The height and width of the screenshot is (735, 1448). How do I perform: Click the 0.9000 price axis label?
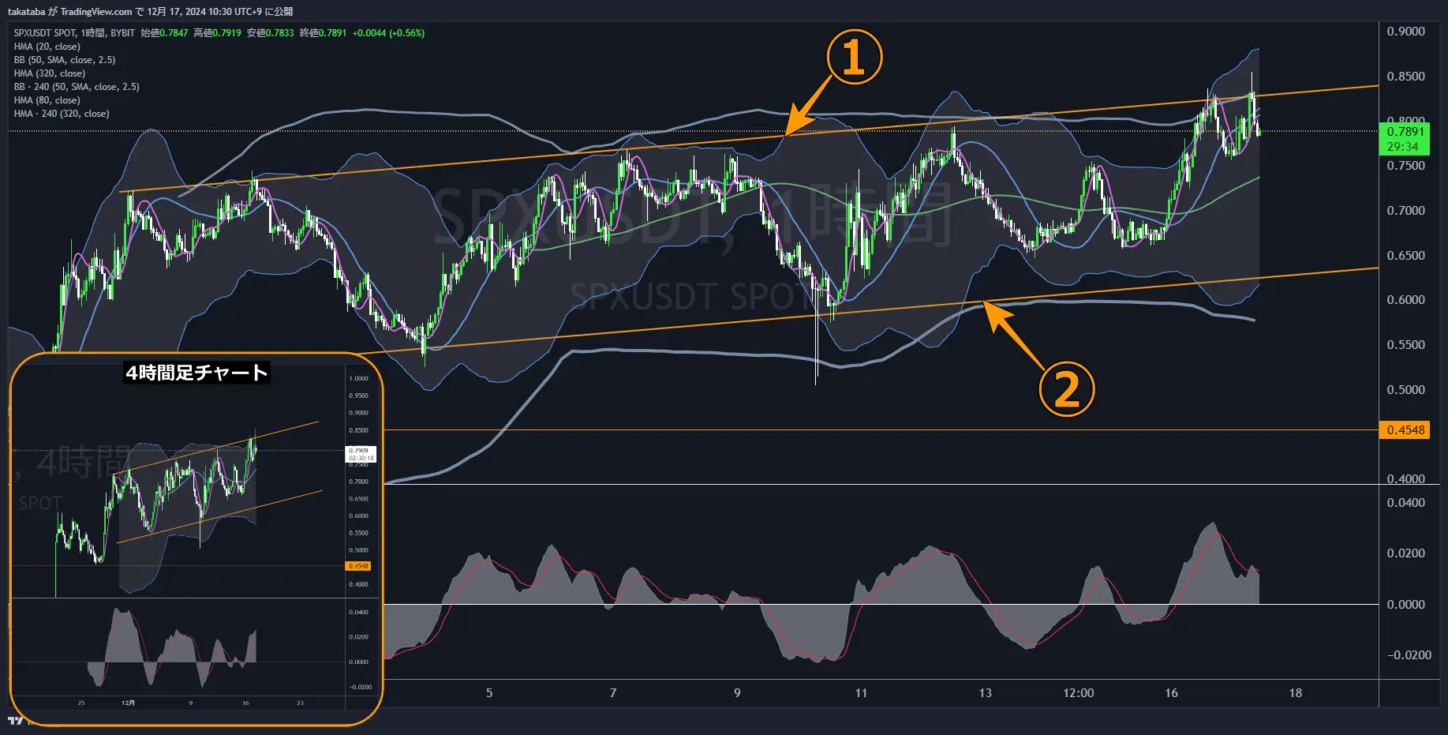1405,32
